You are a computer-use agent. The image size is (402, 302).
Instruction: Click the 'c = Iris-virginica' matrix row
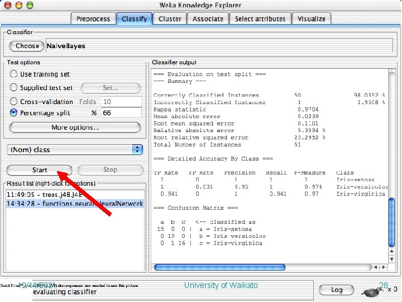[x=212, y=243]
